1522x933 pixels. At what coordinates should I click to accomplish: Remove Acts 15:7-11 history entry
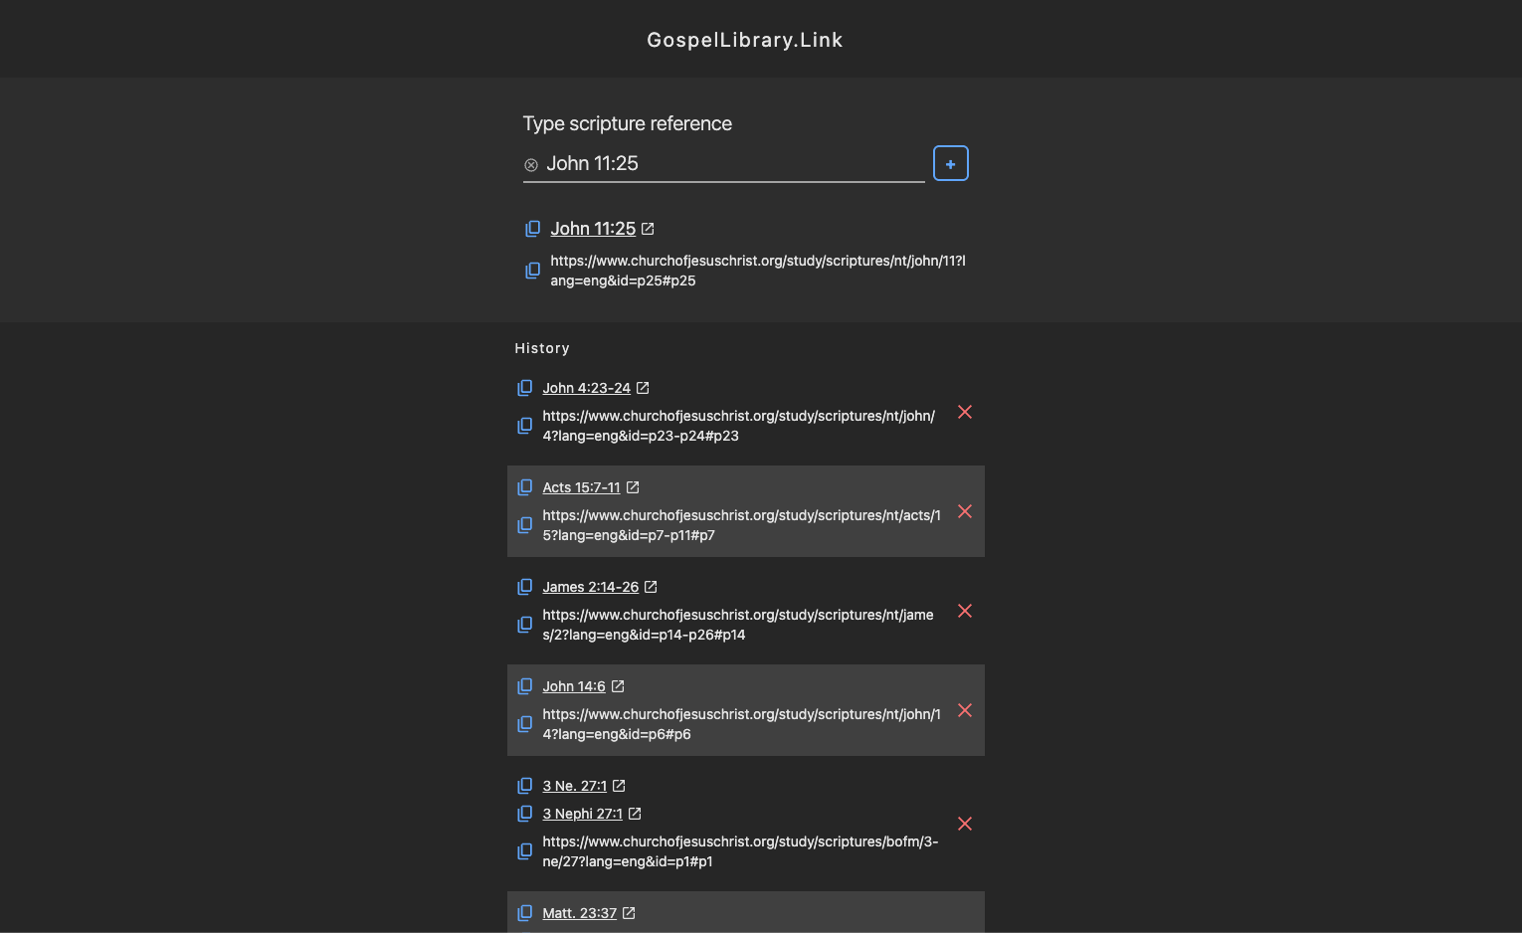[964, 511]
